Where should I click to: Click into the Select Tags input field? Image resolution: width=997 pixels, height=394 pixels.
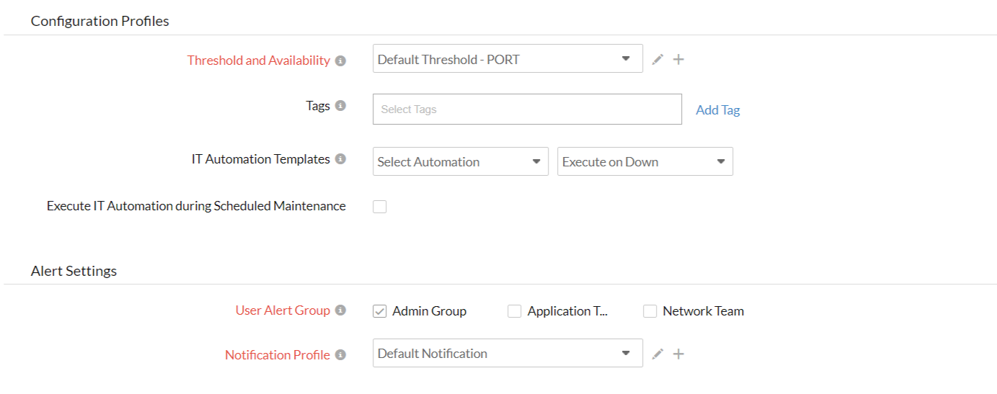point(526,109)
